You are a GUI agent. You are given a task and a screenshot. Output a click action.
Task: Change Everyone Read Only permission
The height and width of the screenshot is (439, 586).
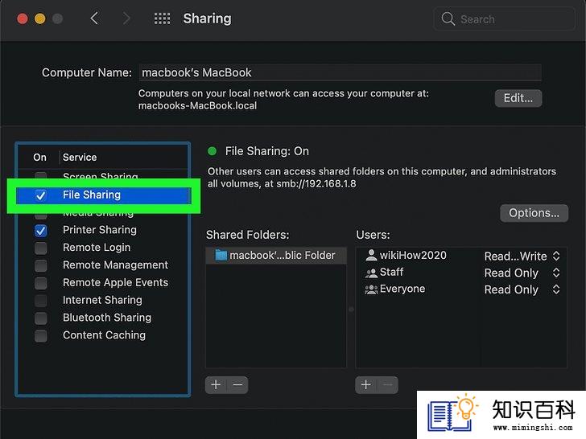(x=522, y=289)
